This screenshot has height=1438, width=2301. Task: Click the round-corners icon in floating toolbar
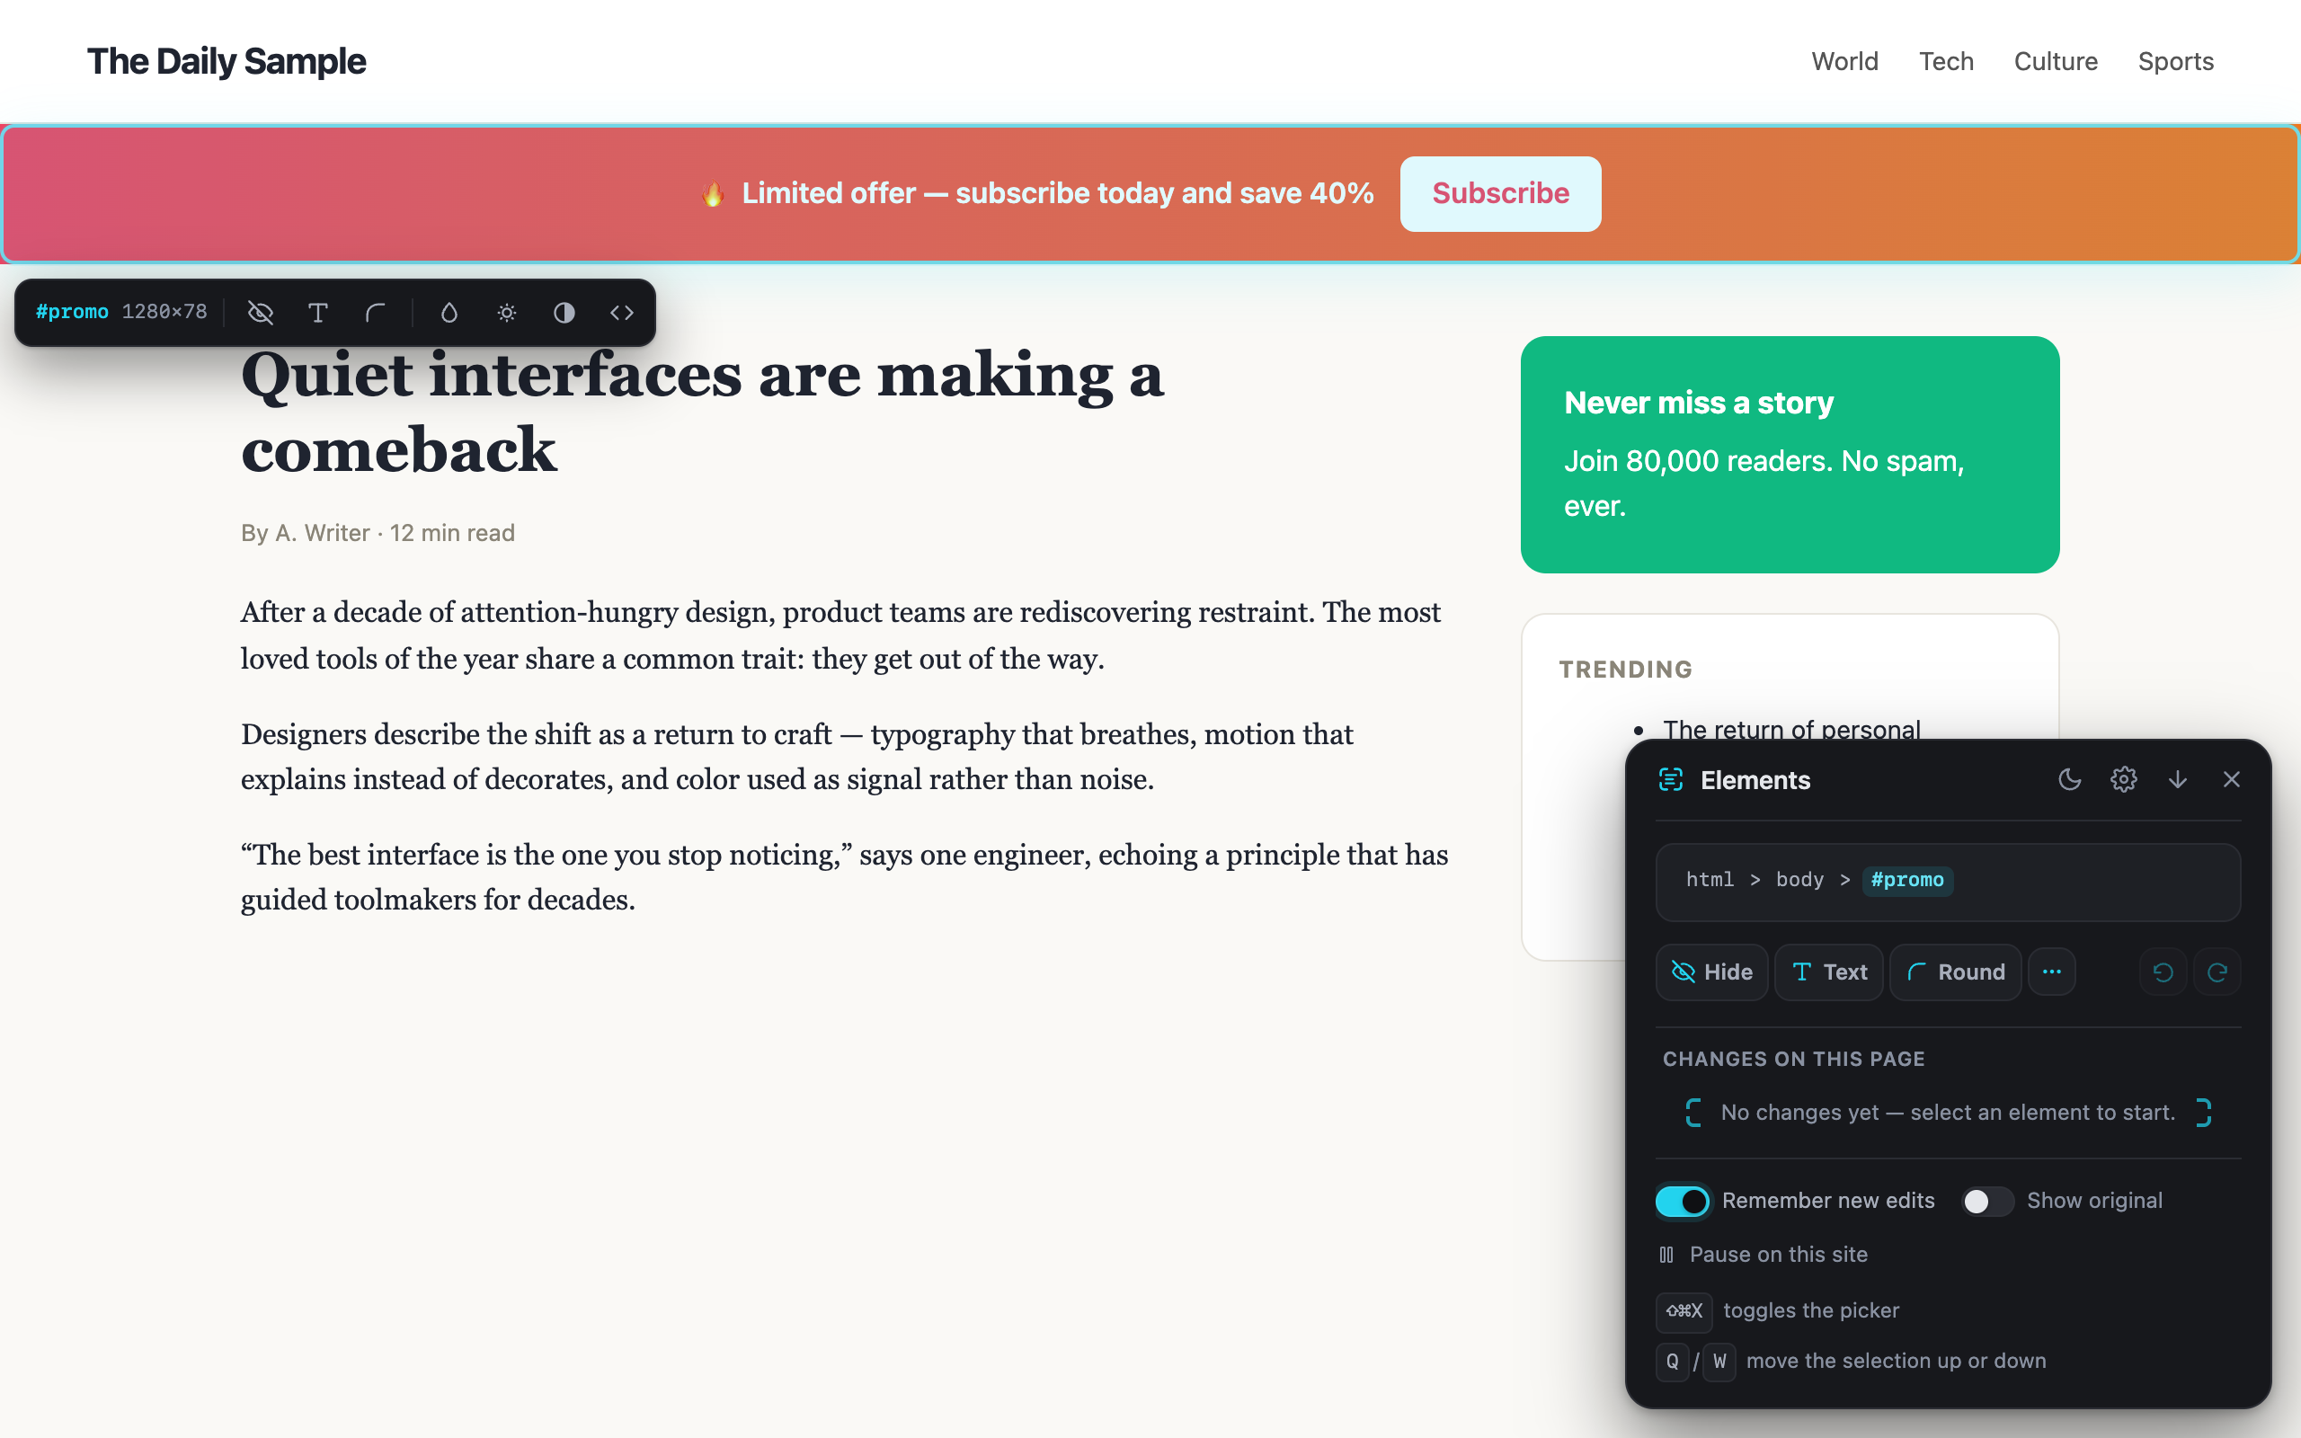(376, 313)
